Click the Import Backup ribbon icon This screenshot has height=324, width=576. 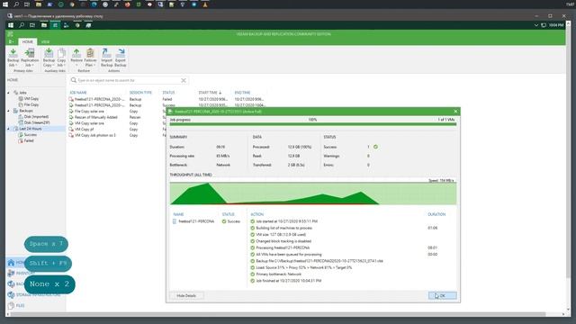[x=106, y=58]
